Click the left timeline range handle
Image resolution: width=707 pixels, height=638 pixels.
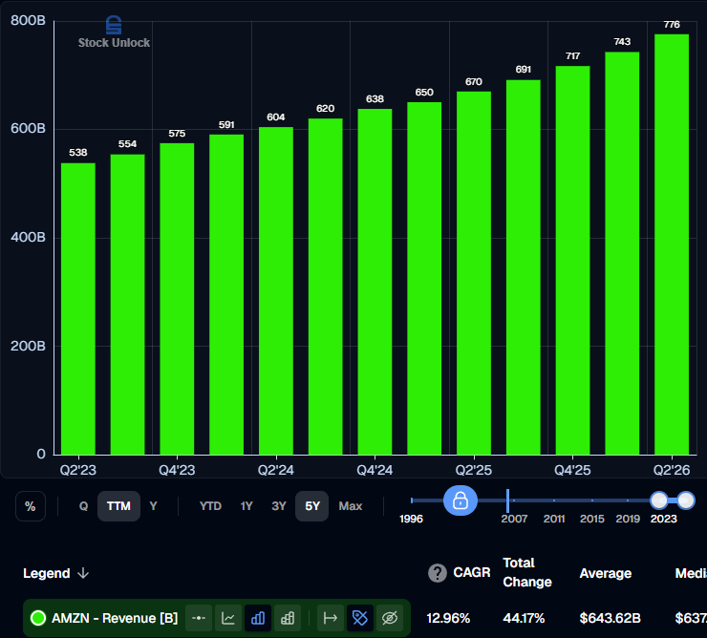click(659, 500)
